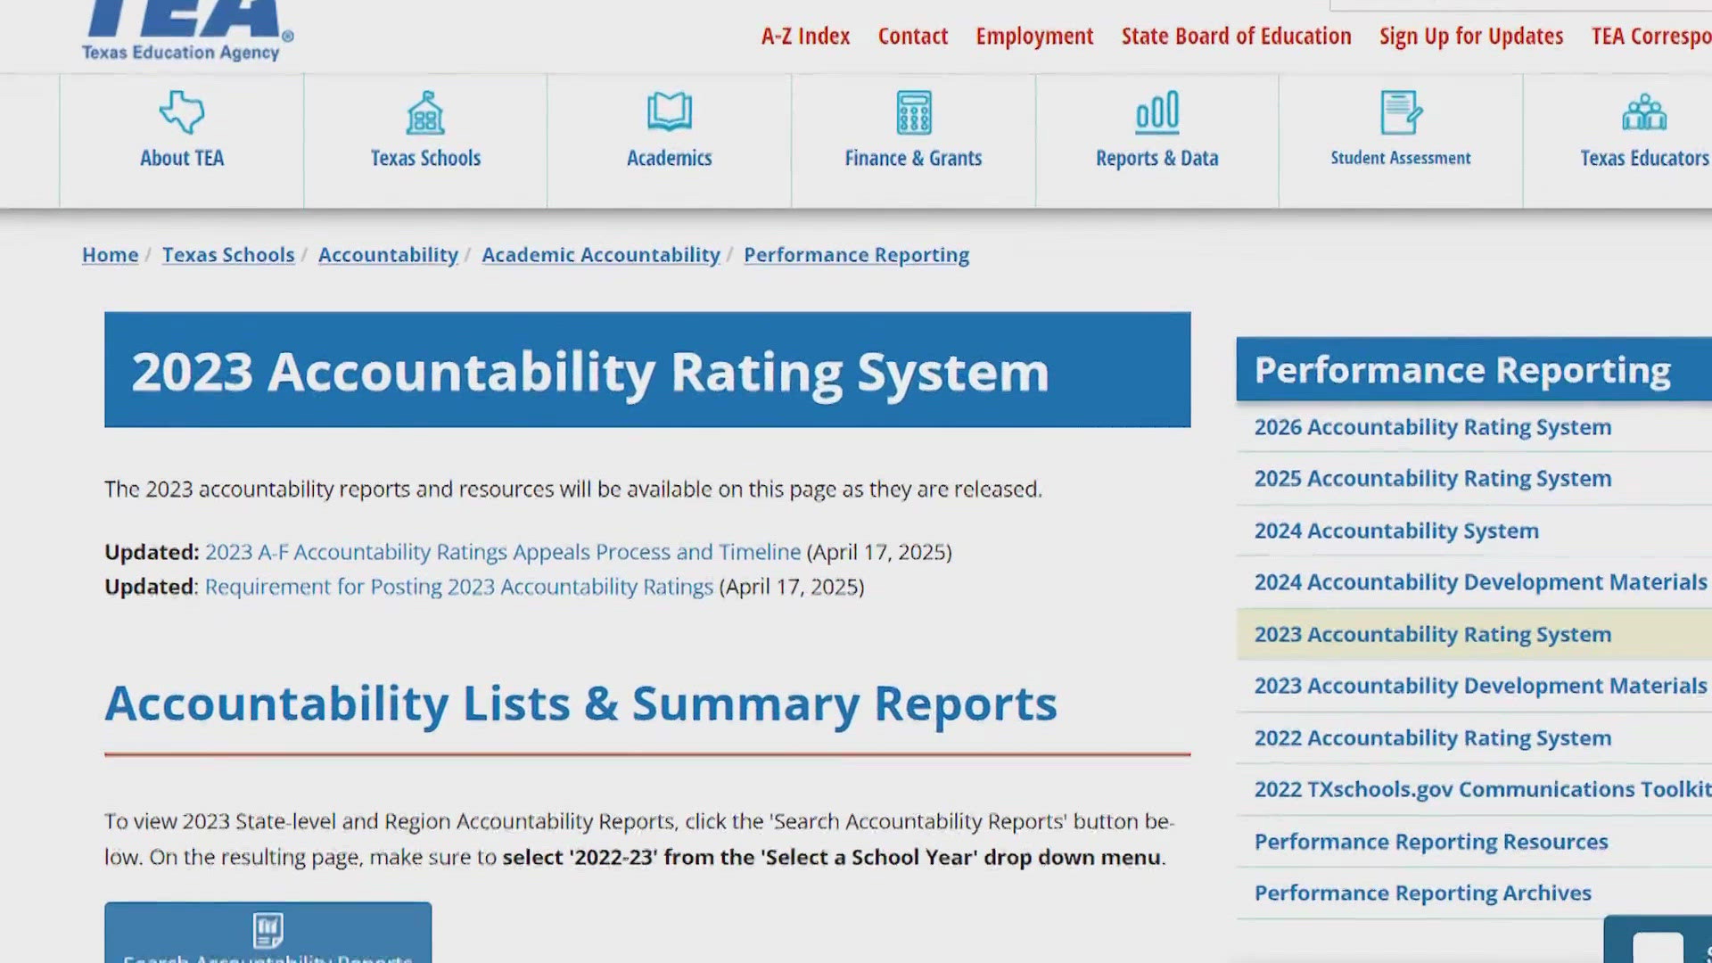Open Academics via the book icon
The image size is (1712, 963).
click(669, 111)
